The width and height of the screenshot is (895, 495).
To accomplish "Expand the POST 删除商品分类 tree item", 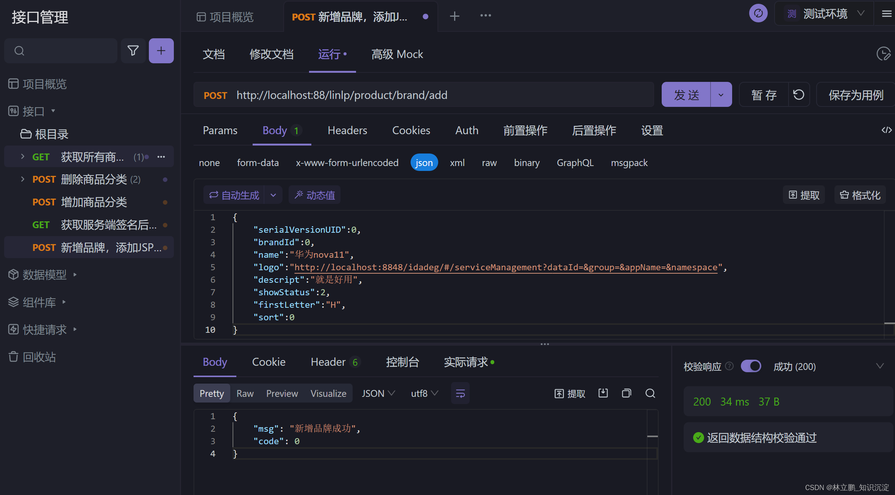I will coord(22,179).
